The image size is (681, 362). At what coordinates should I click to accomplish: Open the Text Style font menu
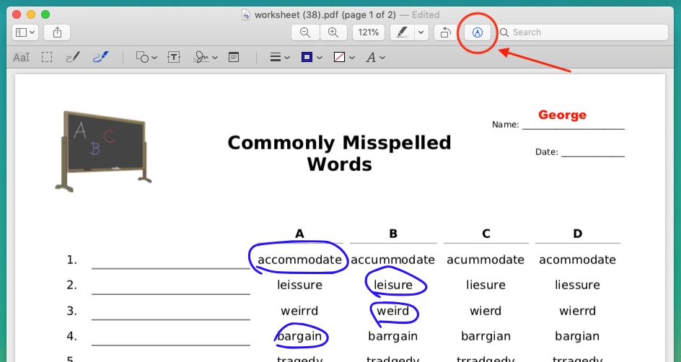375,57
